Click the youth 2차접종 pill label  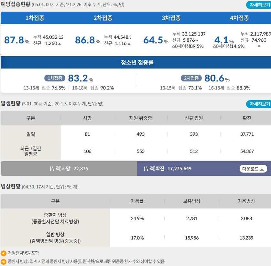click(x=191, y=78)
